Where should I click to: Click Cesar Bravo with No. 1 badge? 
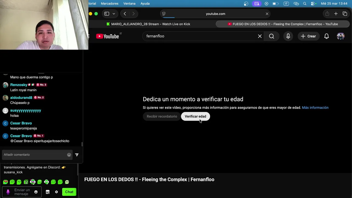pyautogui.click(x=21, y=136)
